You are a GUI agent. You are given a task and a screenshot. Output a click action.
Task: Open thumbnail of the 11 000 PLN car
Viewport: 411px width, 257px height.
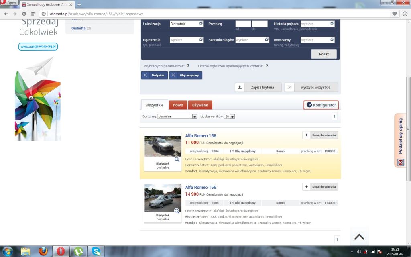click(x=163, y=146)
